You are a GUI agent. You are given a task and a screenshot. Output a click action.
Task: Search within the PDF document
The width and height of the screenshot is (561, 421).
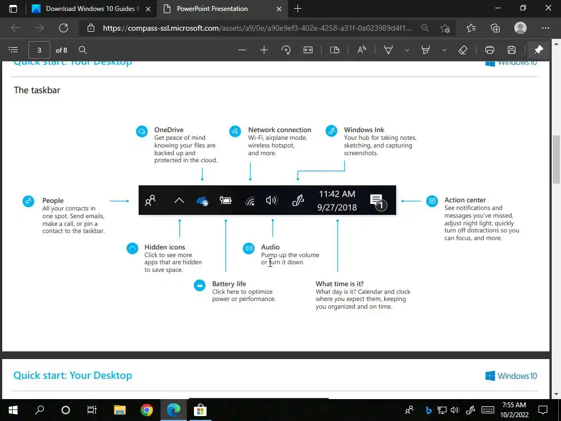pos(83,50)
